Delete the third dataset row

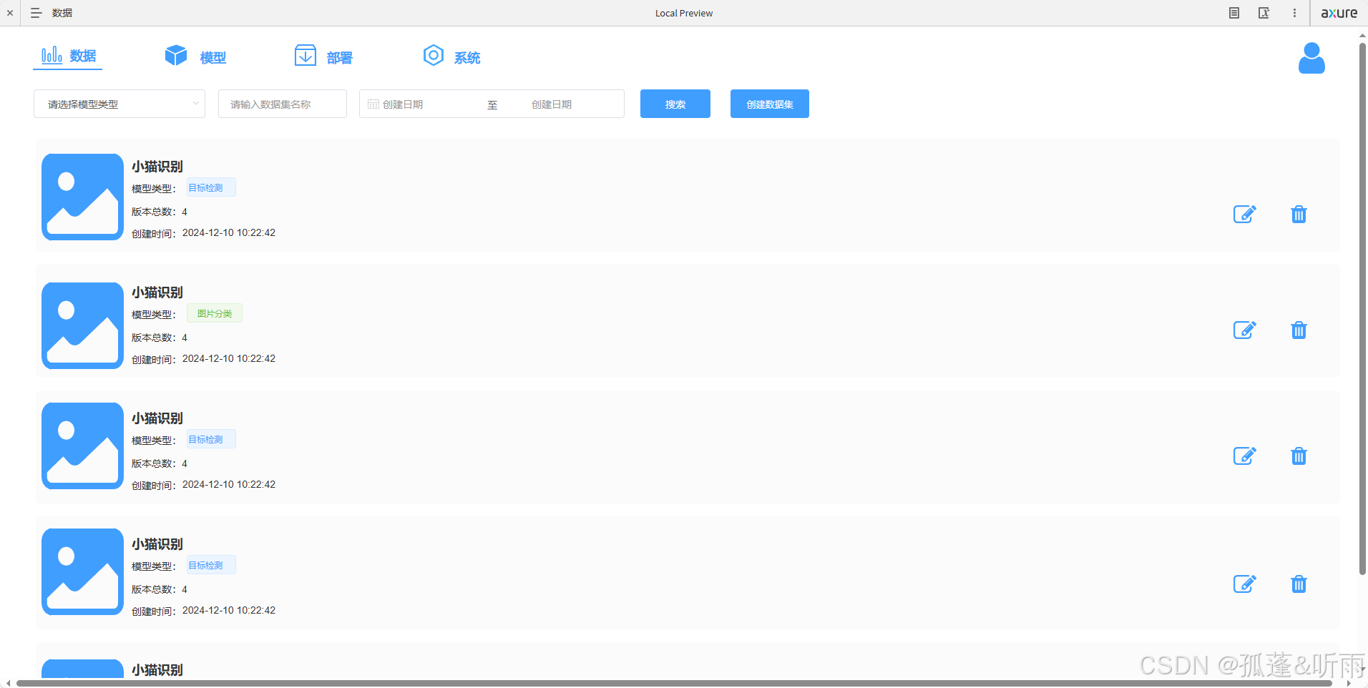(x=1299, y=456)
